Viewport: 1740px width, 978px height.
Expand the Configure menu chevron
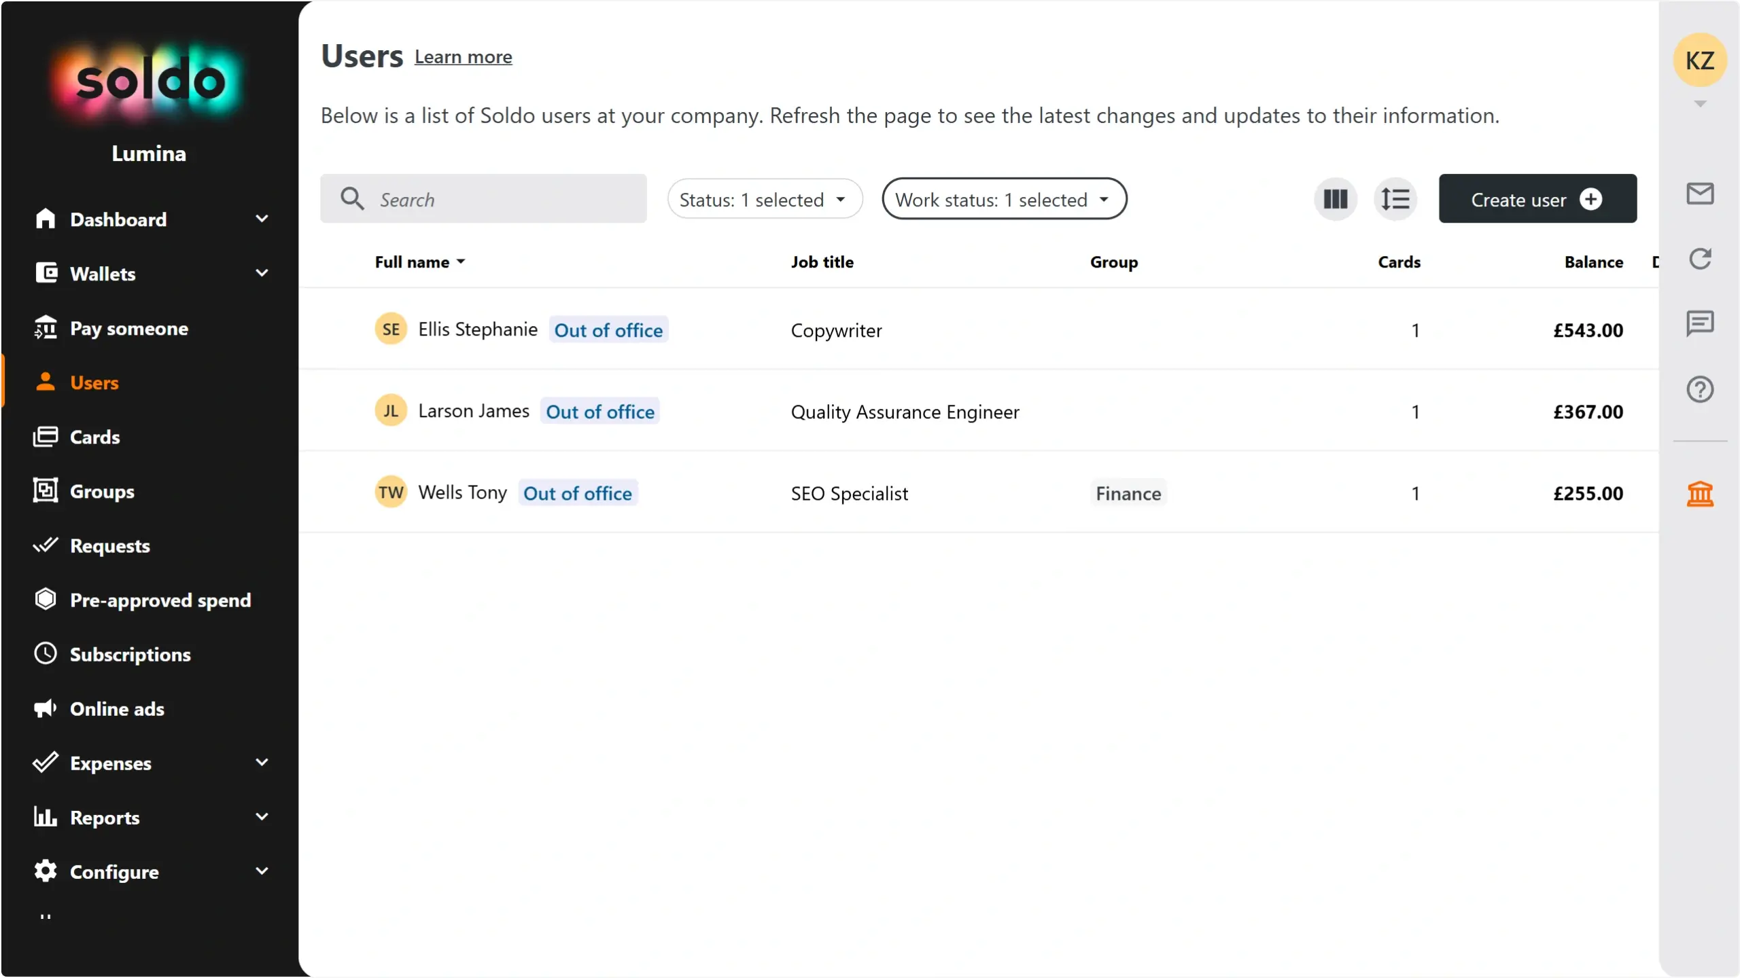[x=262, y=871]
